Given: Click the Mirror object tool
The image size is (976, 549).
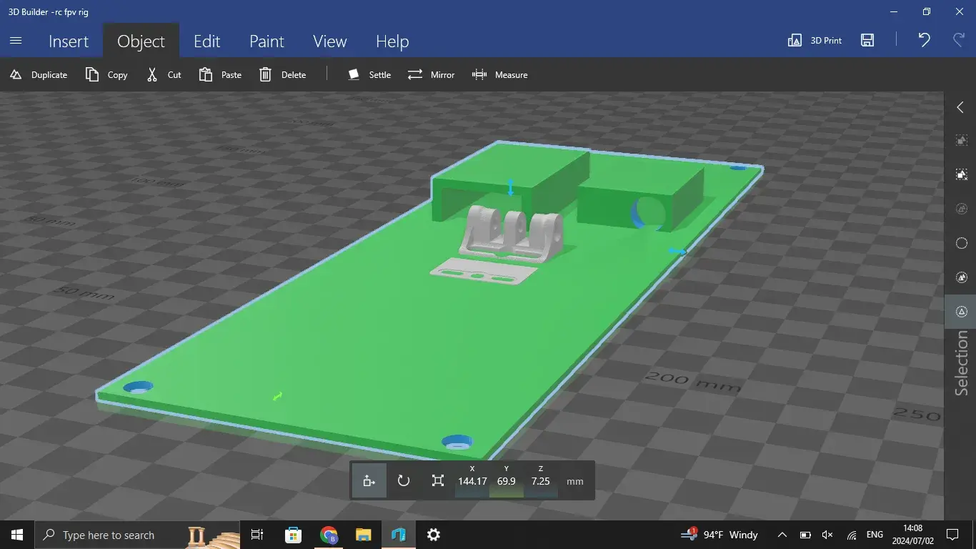Looking at the screenshot, I should point(431,74).
